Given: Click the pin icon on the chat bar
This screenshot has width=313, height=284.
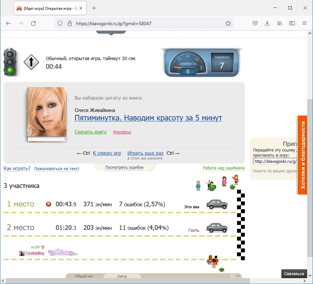Looking at the screenshot, I should [x=232, y=276].
